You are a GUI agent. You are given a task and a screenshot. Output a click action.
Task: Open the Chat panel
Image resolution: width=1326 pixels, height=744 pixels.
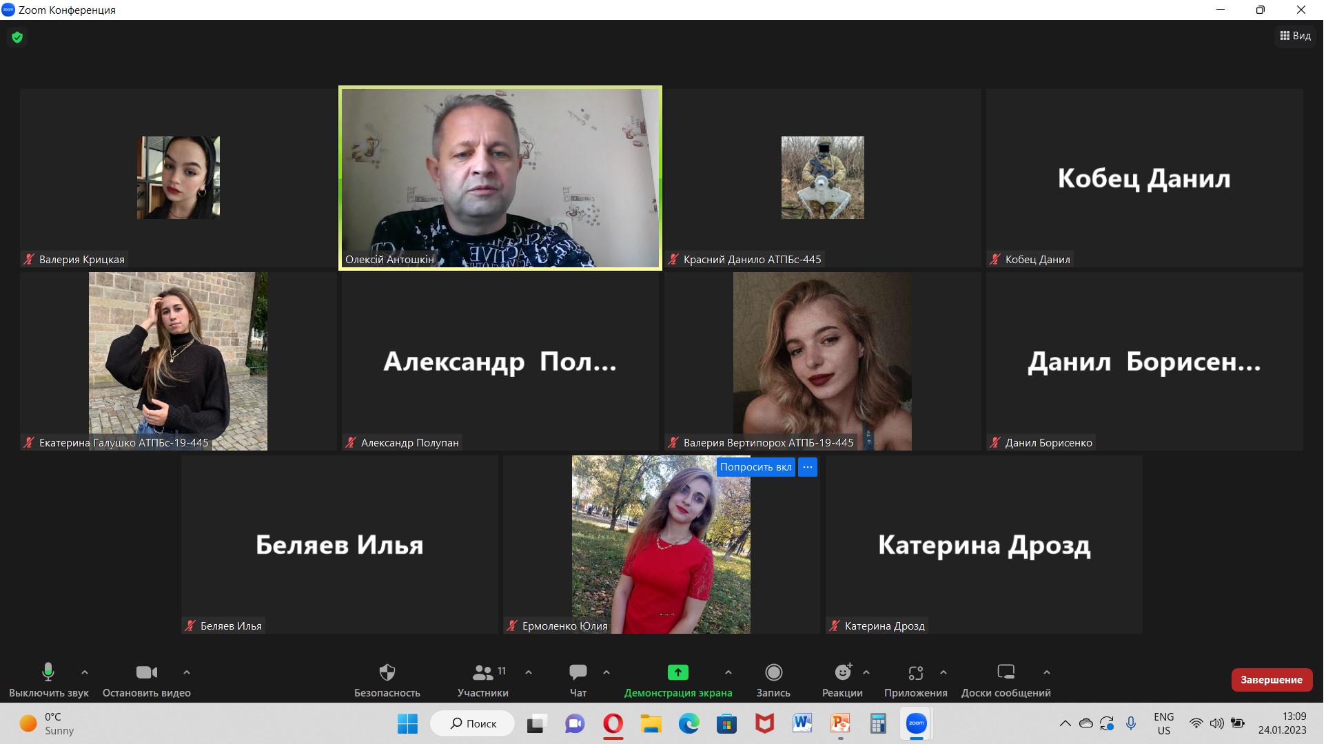(x=578, y=679)
